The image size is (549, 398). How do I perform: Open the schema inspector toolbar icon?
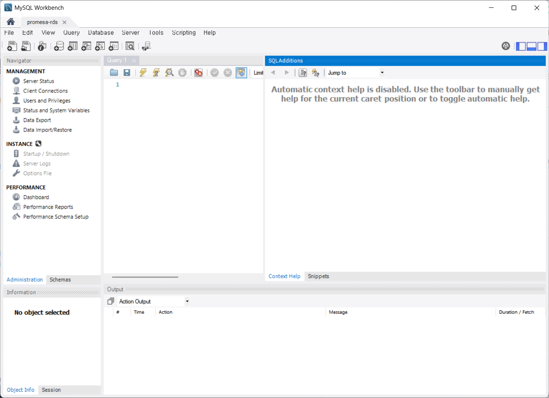click(42, 46)
